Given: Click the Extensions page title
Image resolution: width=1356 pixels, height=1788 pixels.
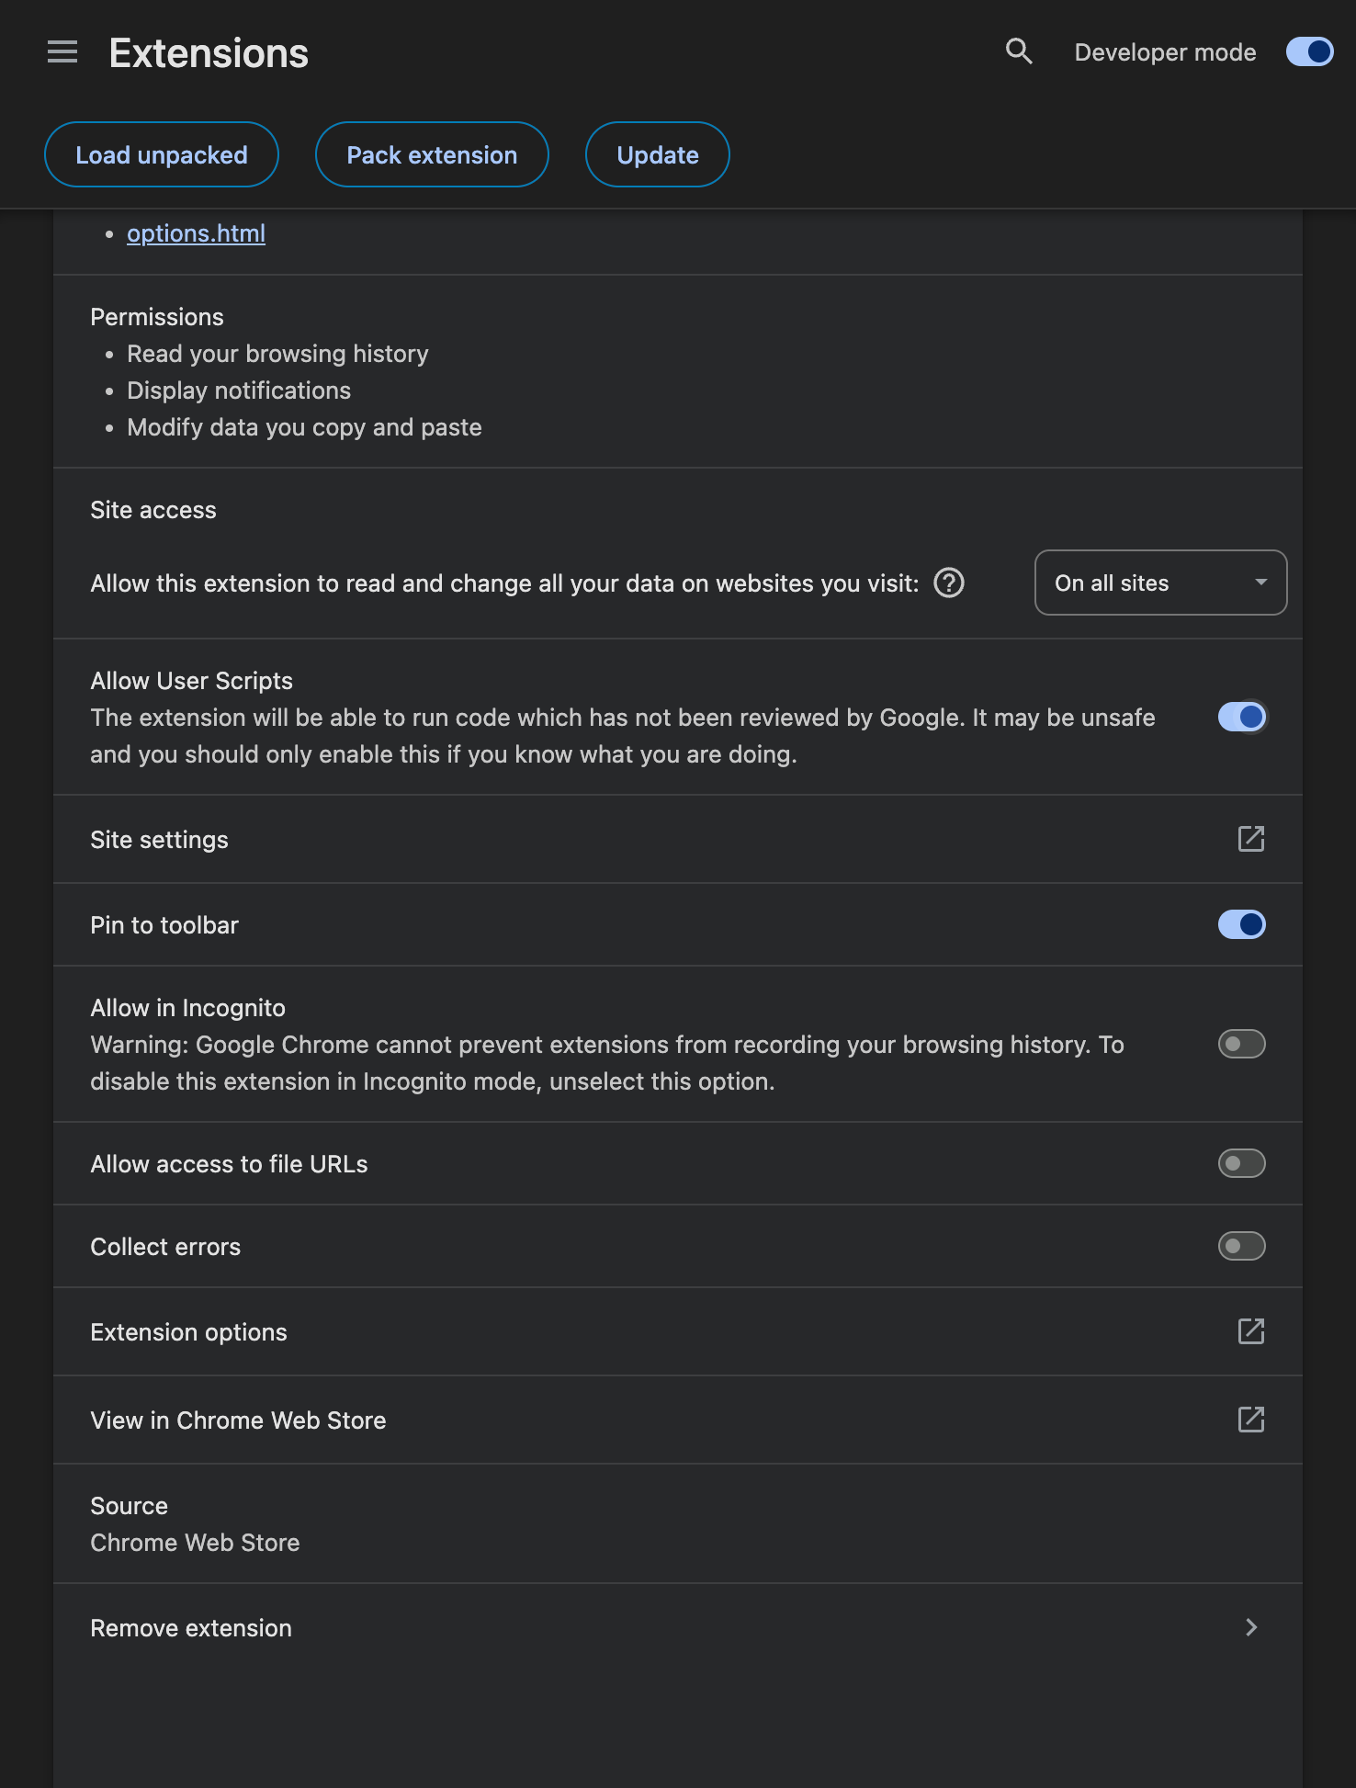Looking at the screenshot, I should pos(209,53).
